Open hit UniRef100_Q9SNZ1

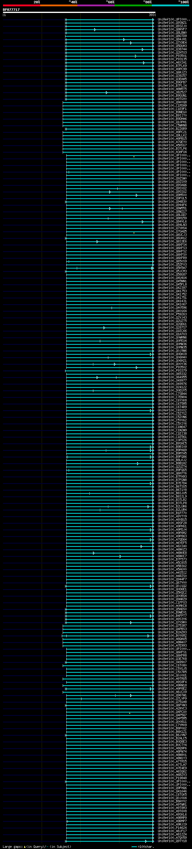(172, 23)
